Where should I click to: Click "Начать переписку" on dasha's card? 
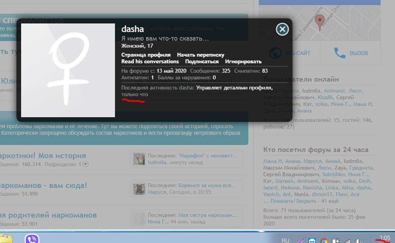click(201, 55)
